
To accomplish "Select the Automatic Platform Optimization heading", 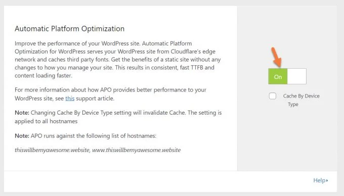I will [69, 29].
